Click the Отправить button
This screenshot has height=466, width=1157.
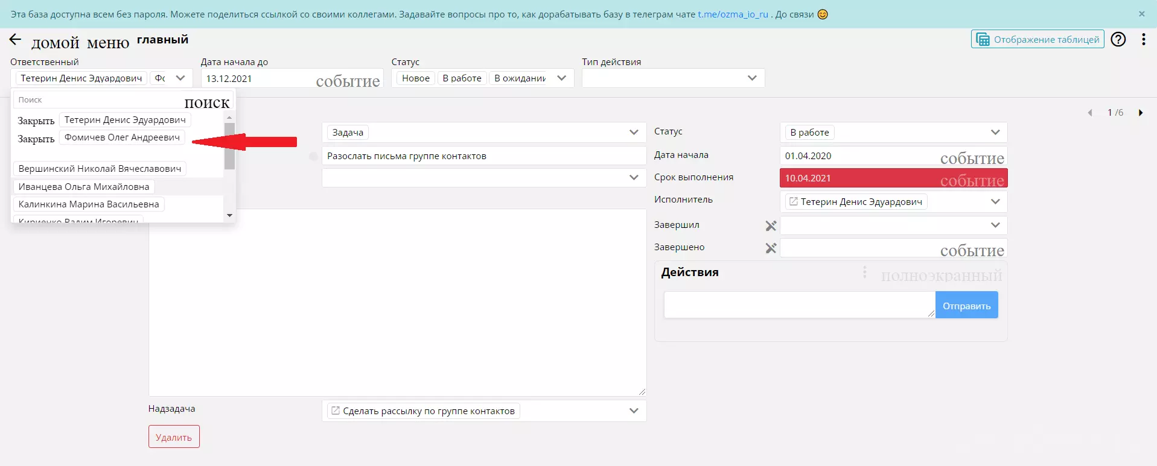pos(966,306)
